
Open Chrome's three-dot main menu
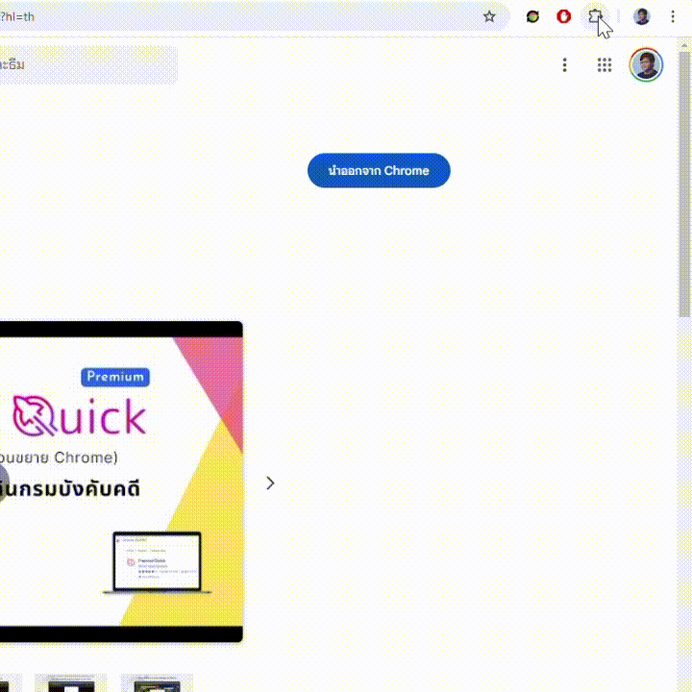[x=673, y=16]
